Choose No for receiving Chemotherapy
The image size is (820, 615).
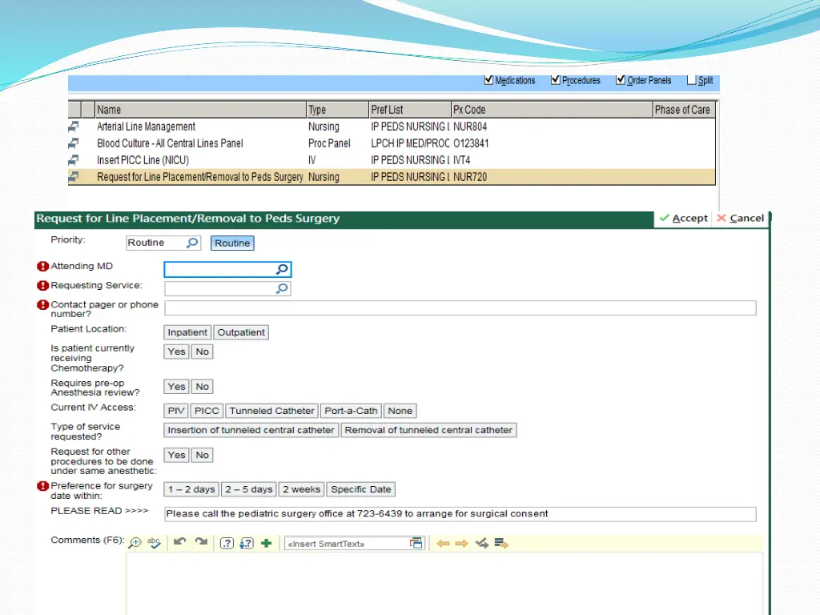coord(203,352)
